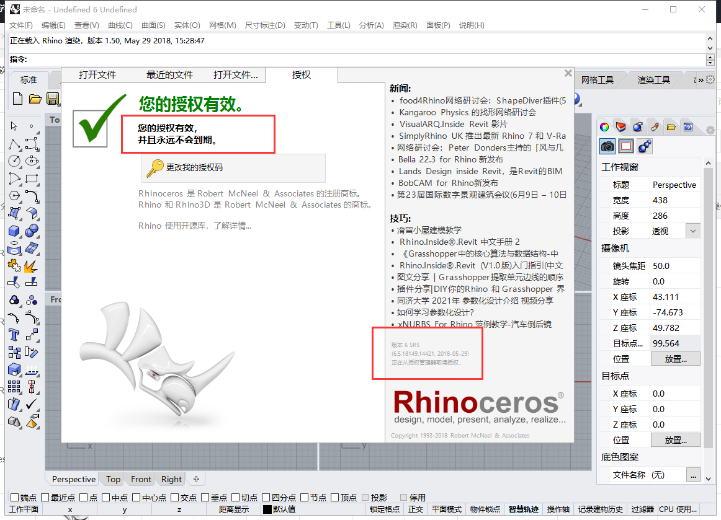
Task: Switch to the Top viewport tab
Action: click(x=113, y=479)
